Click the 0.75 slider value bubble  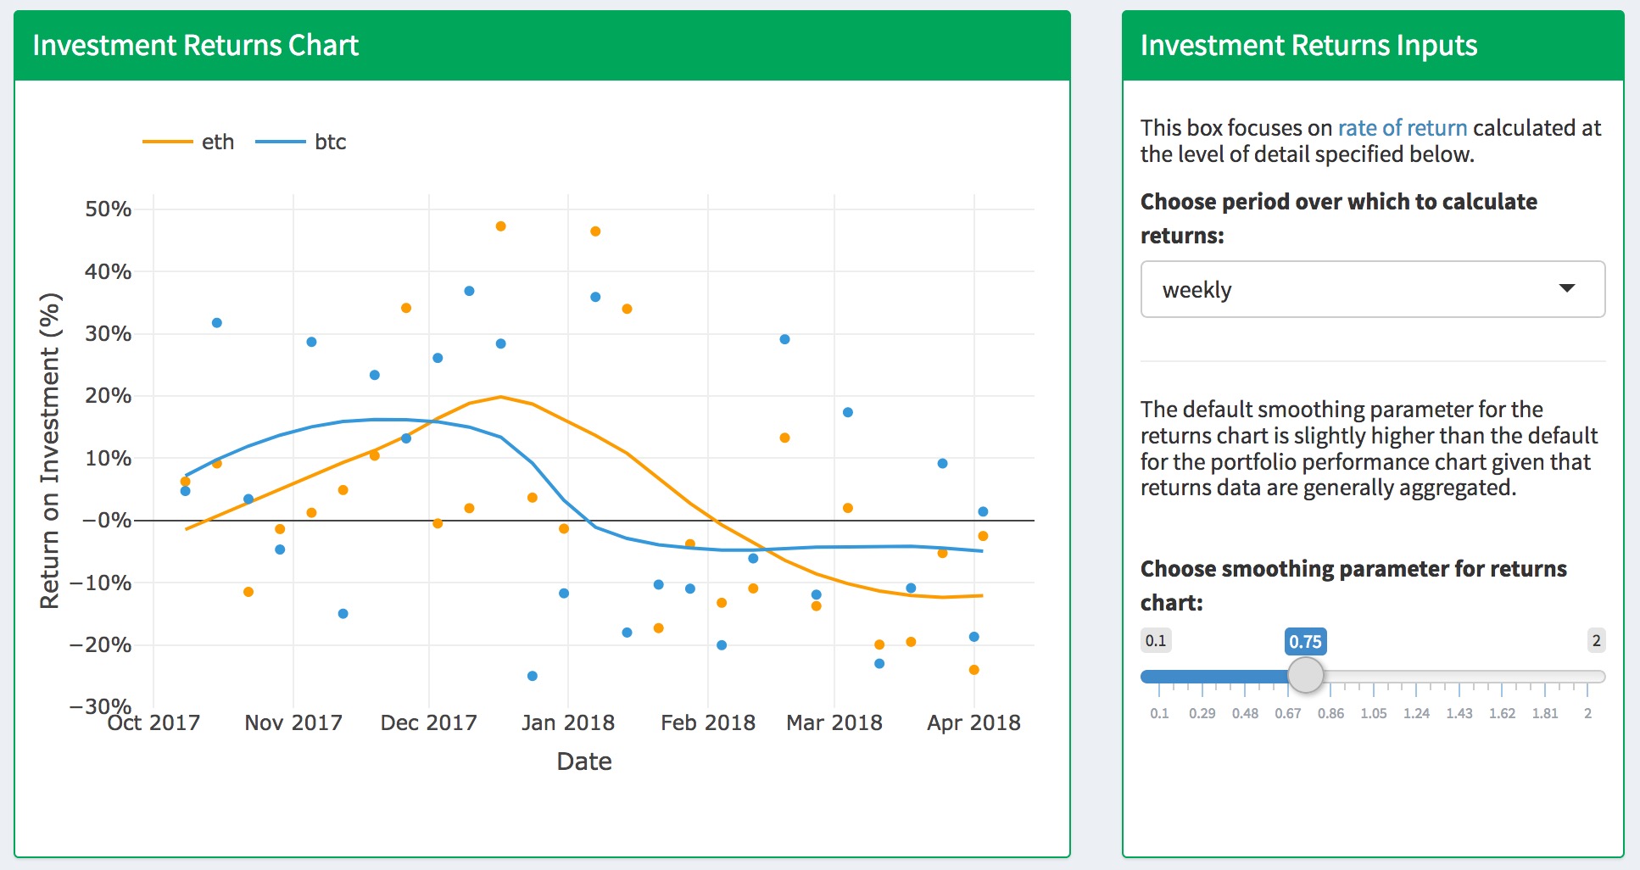click(1305, 641)
